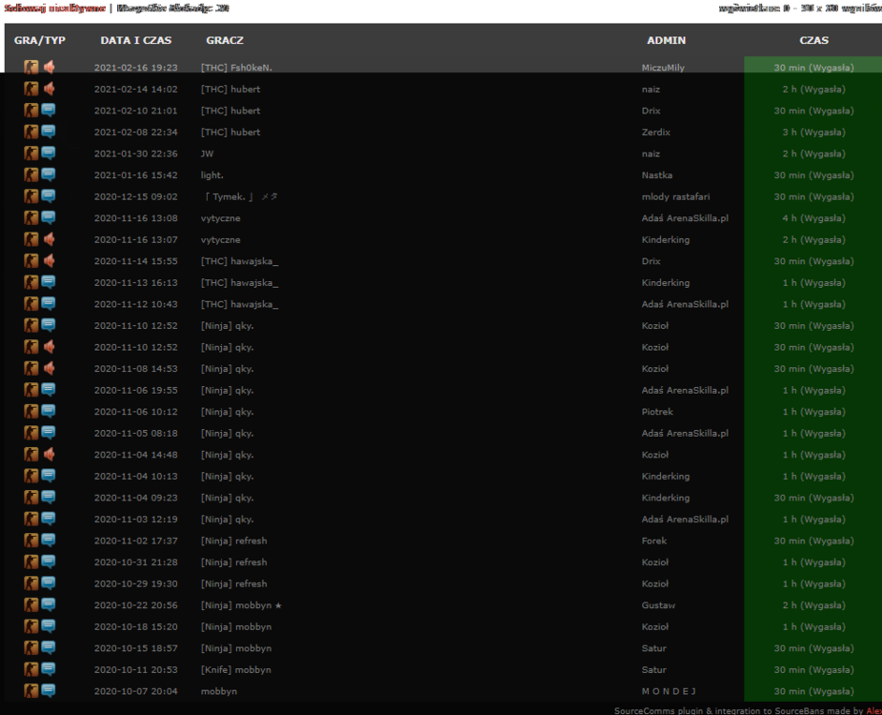Open player 'JW' row
This screenshot has width=882, height=715.
coord(207,153)
